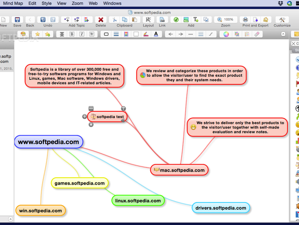Toggle italic text formatting
Image resolution: width=299 pixels, height=225 pixels.
(x=82, y=34)
